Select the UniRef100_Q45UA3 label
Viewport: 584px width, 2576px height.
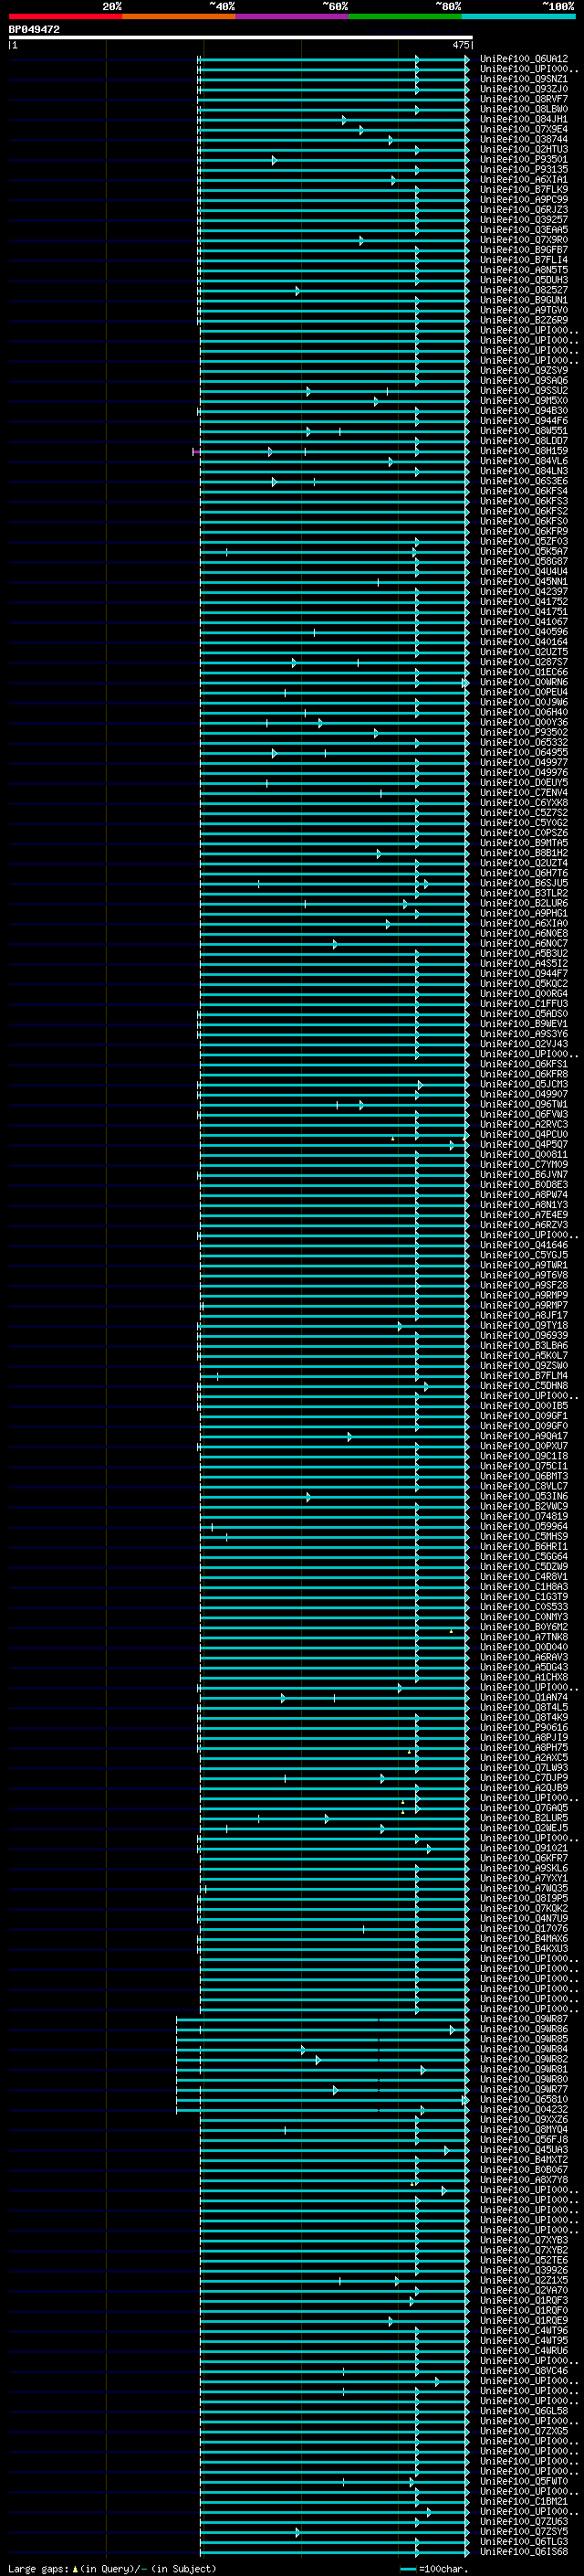[x=524, y=2149]
